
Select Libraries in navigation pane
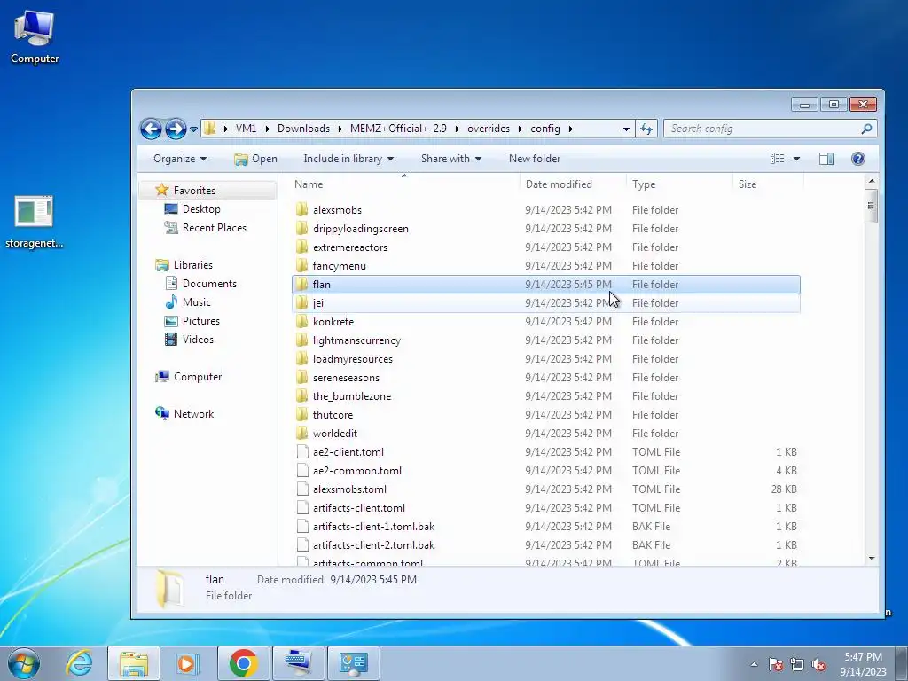tap(192, 264)
